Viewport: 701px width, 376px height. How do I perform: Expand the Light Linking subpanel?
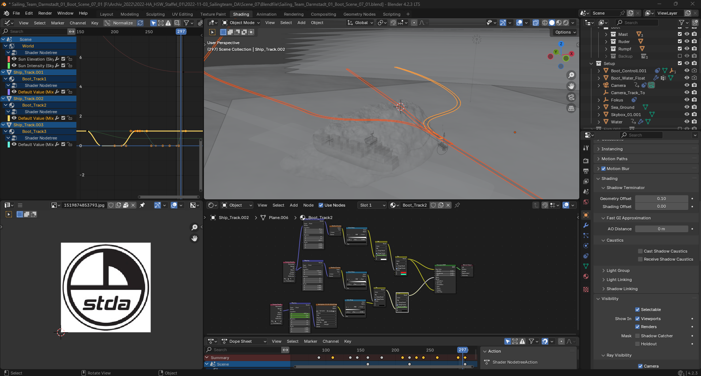click(x=619, y=280)
